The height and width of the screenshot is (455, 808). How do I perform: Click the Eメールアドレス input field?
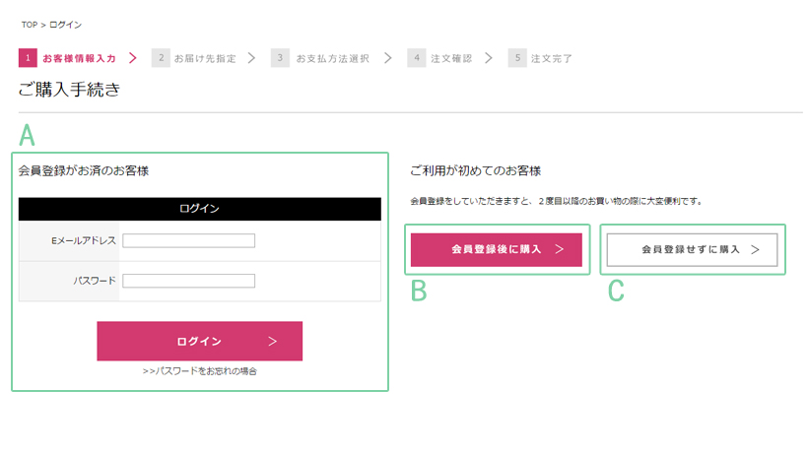189,240
